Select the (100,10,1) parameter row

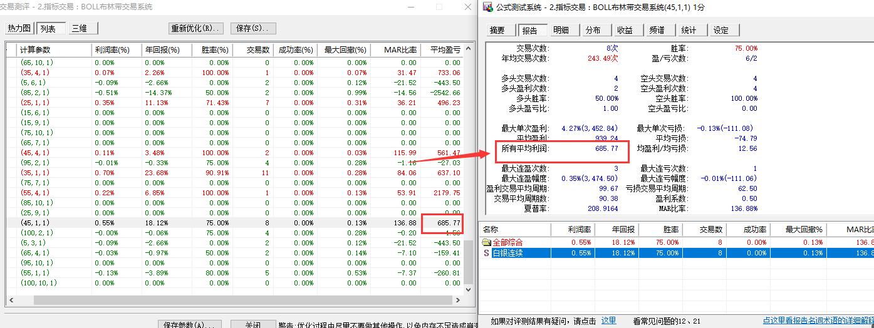[x=234, y=283]
